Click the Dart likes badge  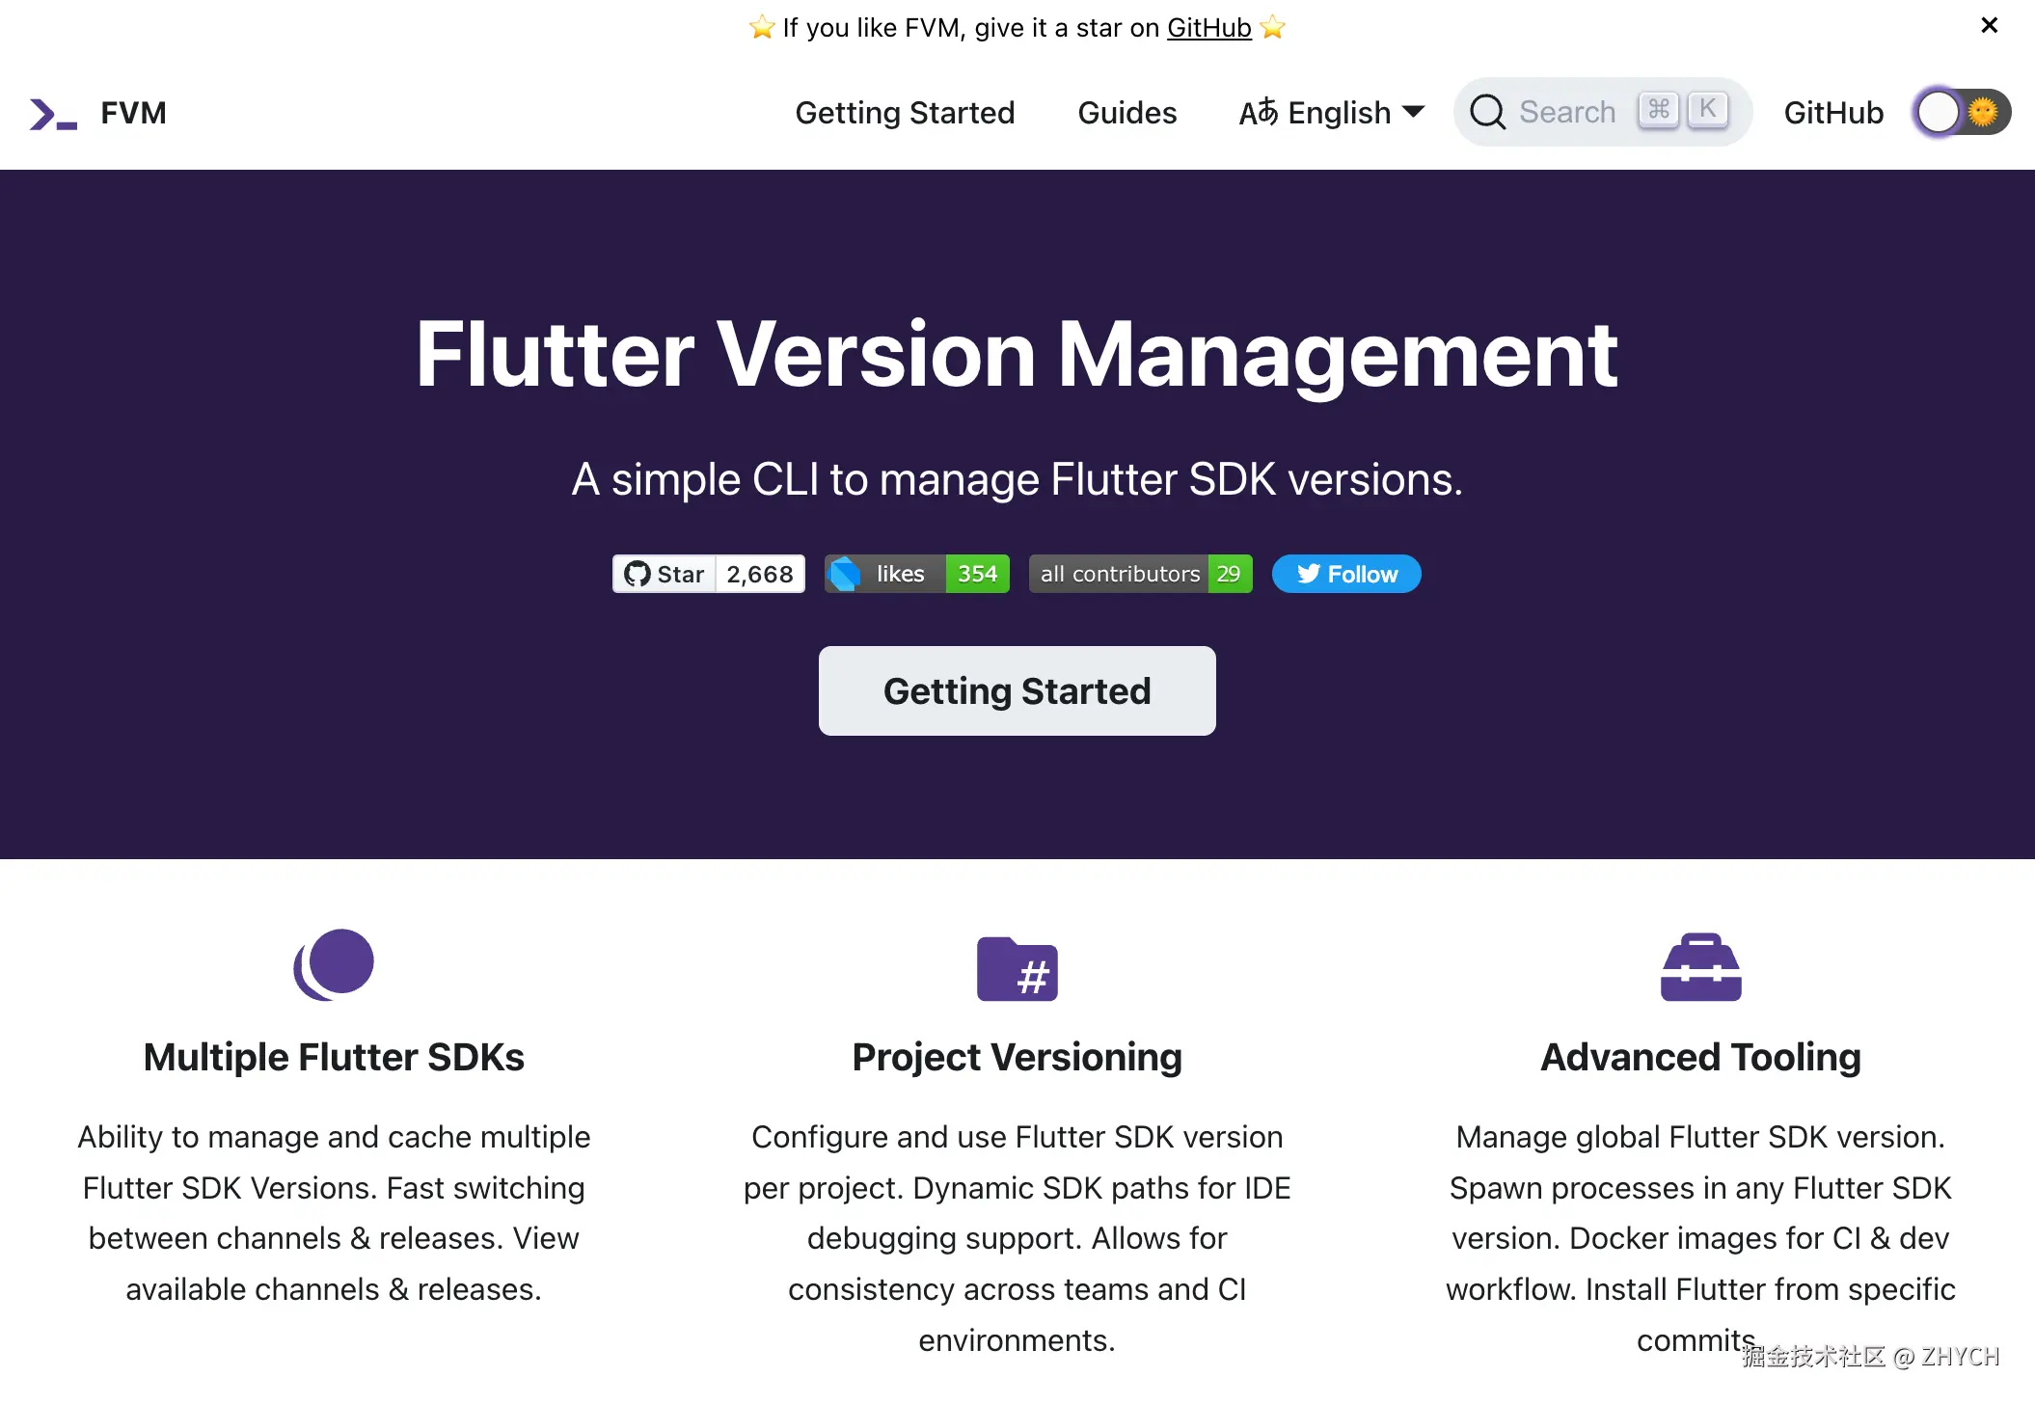pyautogui.click(x=916, y=574)
